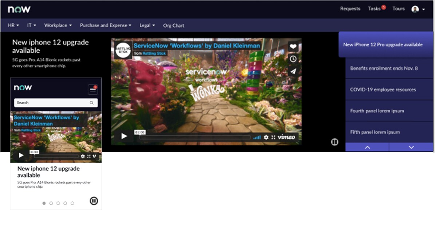
Task: Seek along the main video progress bar
Action: (x=195, y=137)
